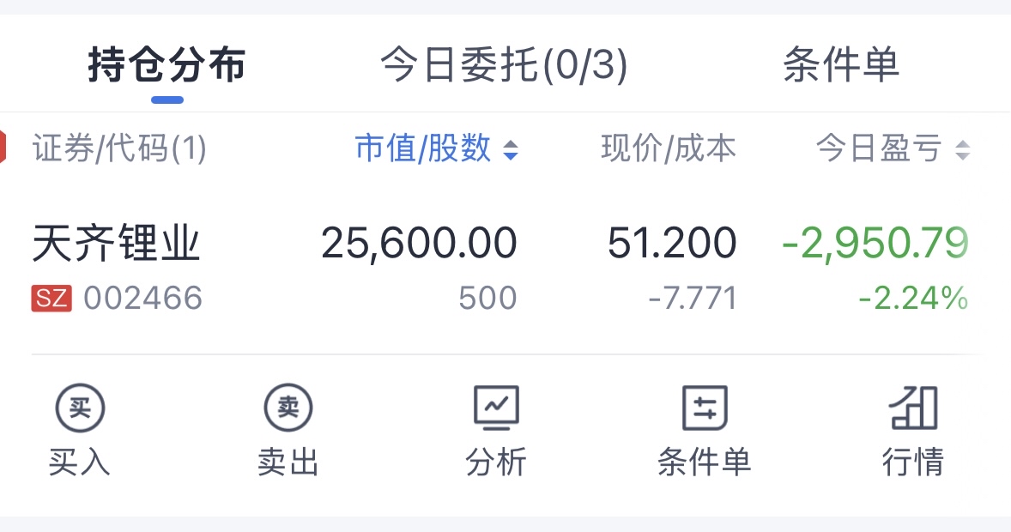
Task: Sort by the 今日盈亏 column header
Action: point(878,149)
